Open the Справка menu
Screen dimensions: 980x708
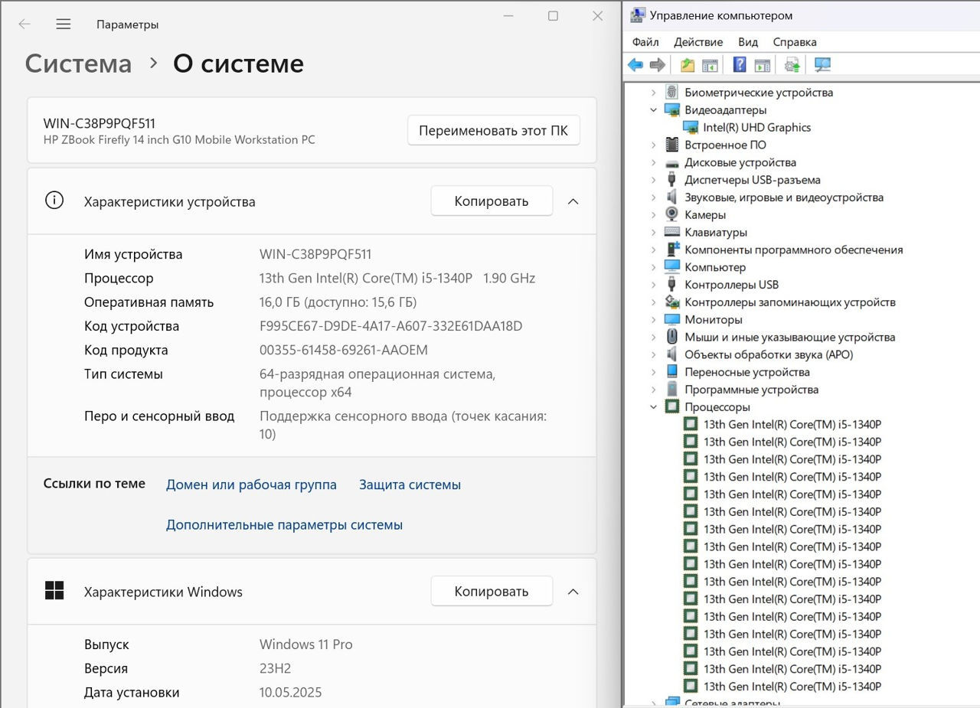coord(795,42)
